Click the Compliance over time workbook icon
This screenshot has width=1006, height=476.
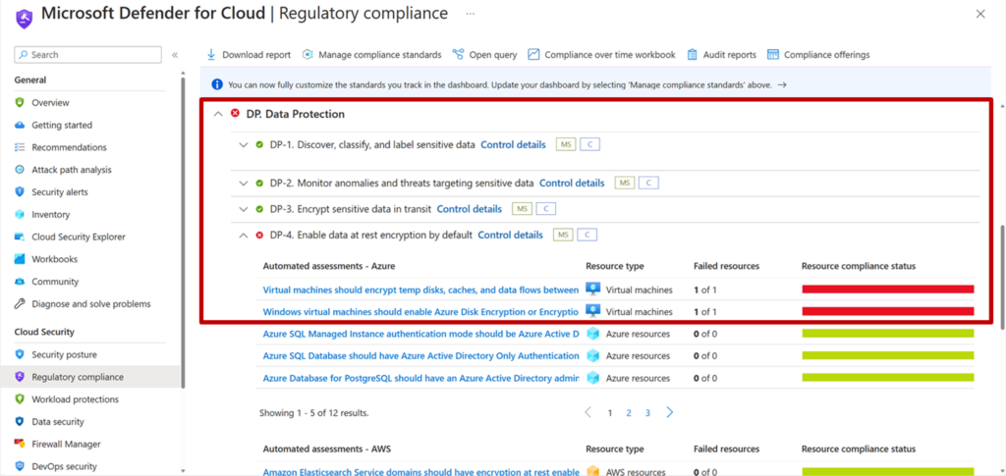(533, 55)
